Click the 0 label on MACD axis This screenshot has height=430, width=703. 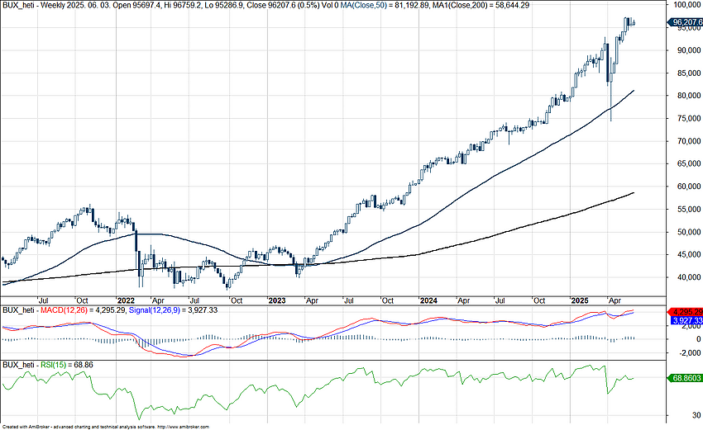698,339
